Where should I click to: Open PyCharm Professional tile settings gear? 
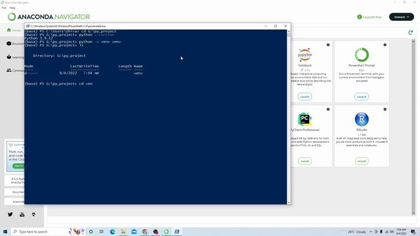[x=328, y=109]
